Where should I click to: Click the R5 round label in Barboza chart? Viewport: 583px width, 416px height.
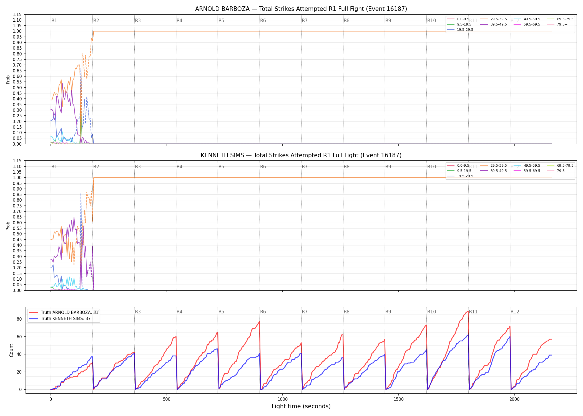click(221, 21)
